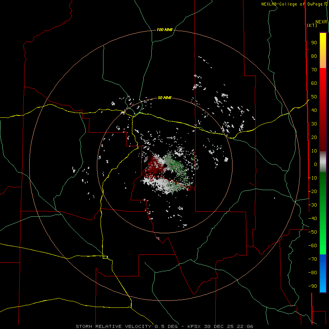Click the KT units label above color scale
The image size is (329, 329).
[312, 25]
